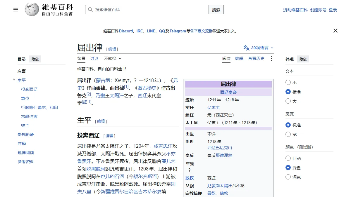
Task: Open the 不转换 variant dropdown
Action: click(x=113, y=58)
